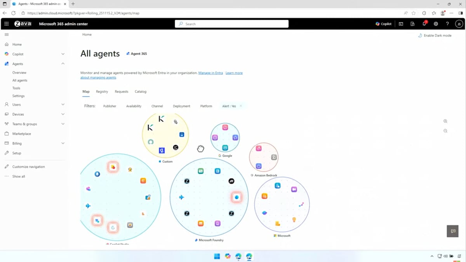Screen dimensions: 466x262
Task: Focus the admin center search box
Action: [231, 24]
